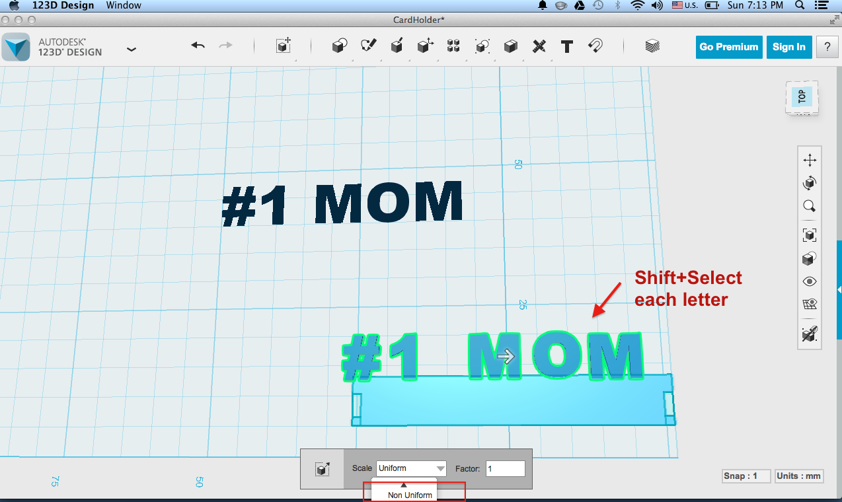Click the bell notification menu bar icon
This screenshot has width=842, height=502.
543,5
